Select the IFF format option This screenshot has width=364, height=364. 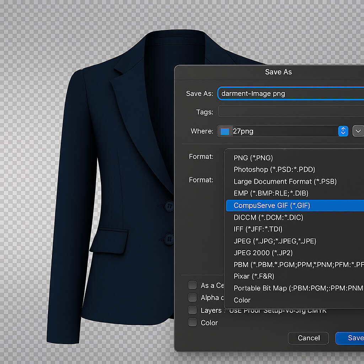[258, 229]
